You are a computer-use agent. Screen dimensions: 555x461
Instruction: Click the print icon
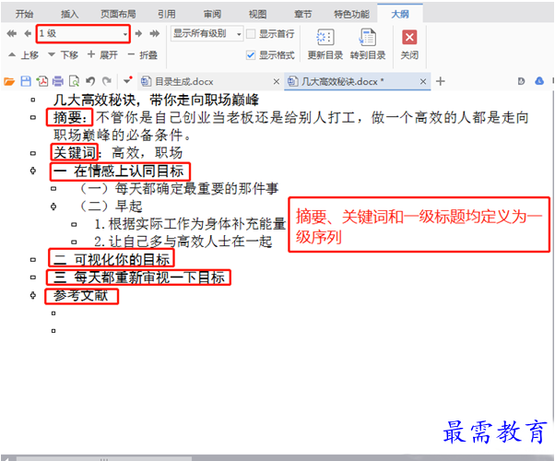(x=58, y=81)
